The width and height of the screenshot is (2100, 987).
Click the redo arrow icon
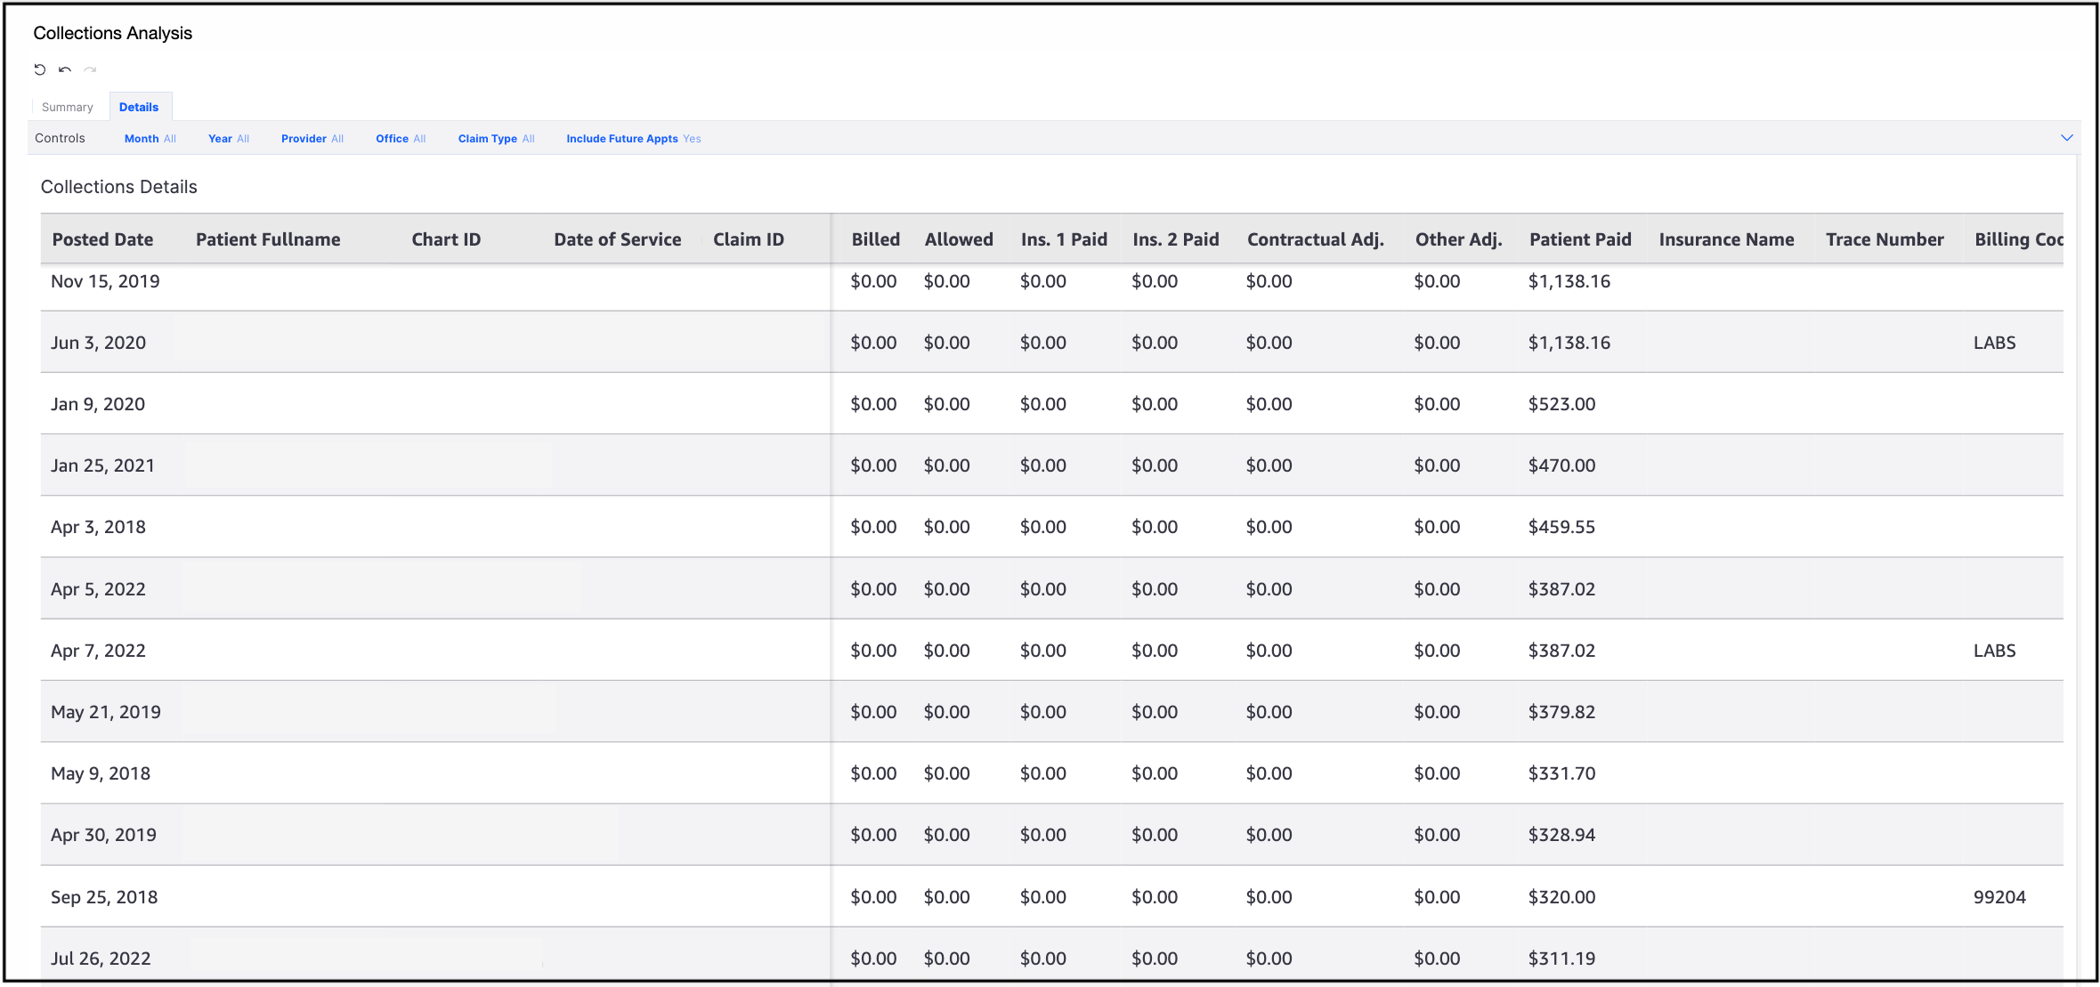[90, 69]
